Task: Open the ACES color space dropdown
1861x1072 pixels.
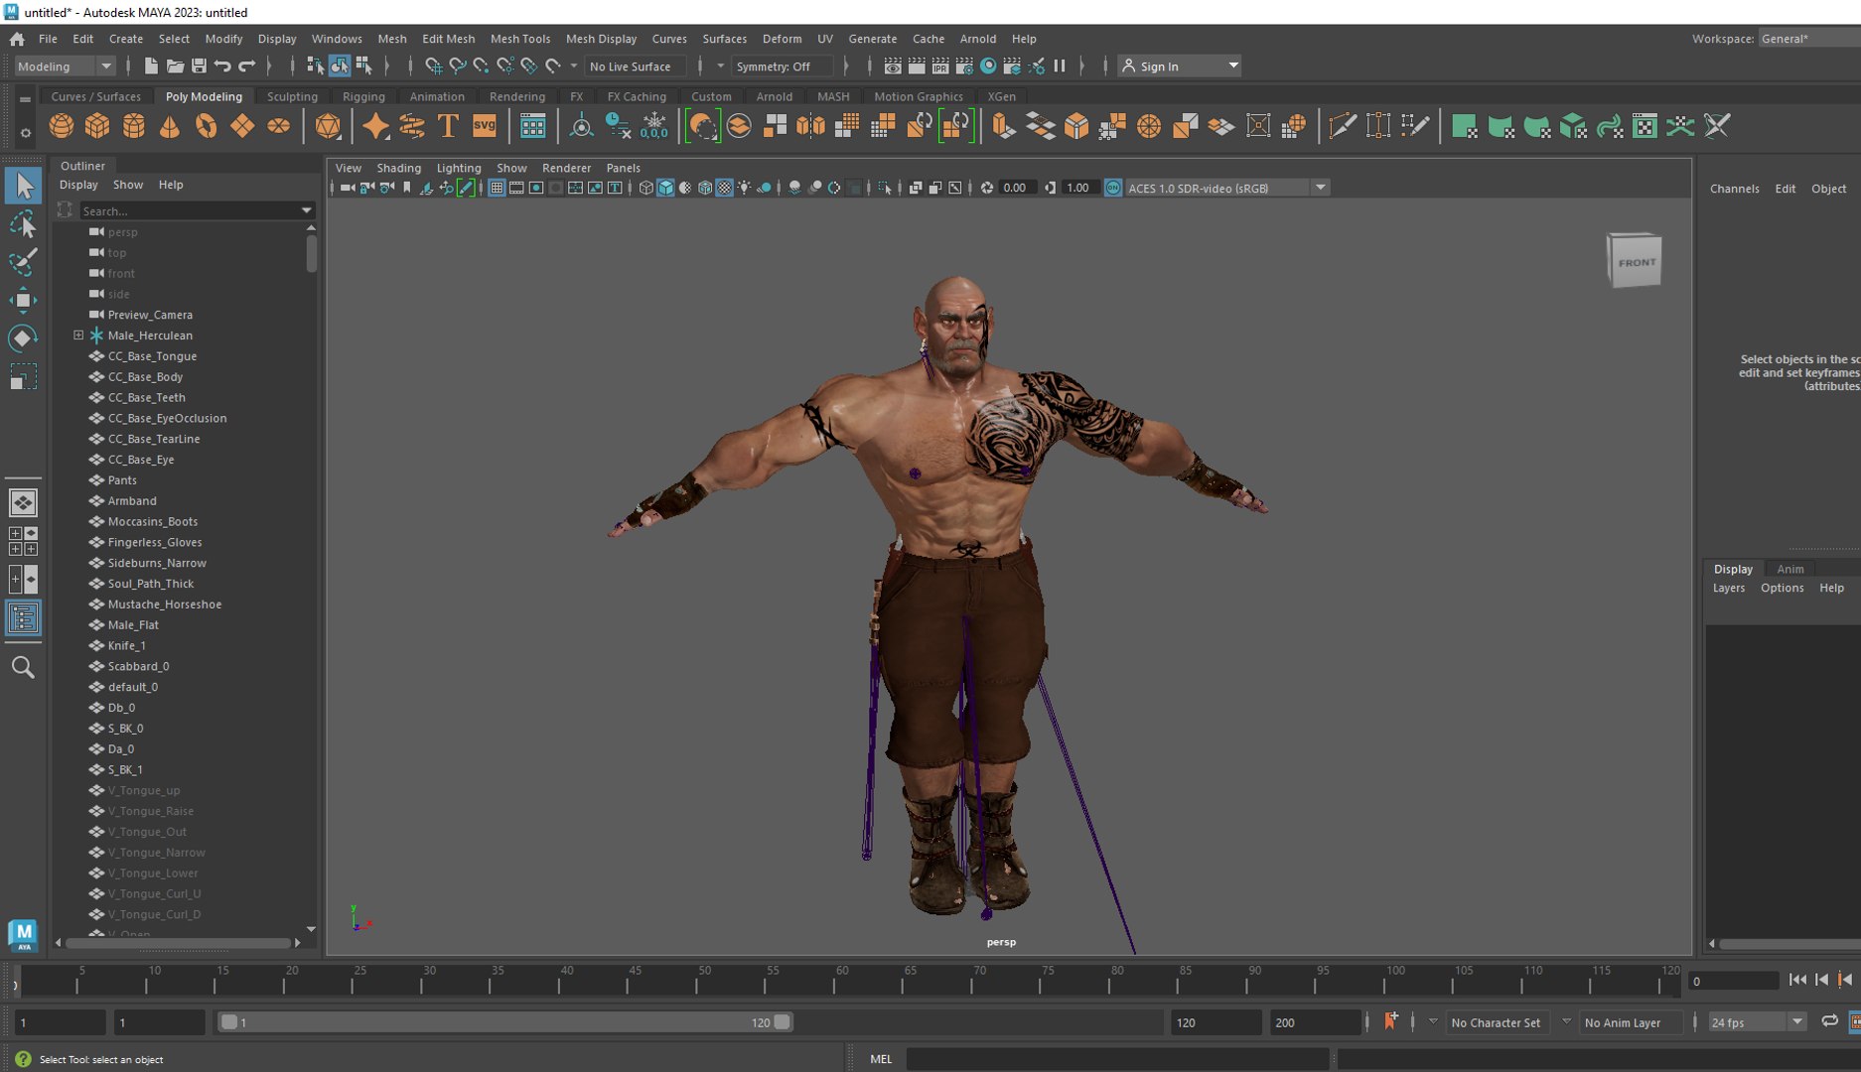Action: click(1226, 188)
